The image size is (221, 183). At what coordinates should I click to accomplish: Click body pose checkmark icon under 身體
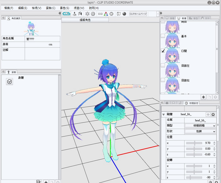[9, 81]
